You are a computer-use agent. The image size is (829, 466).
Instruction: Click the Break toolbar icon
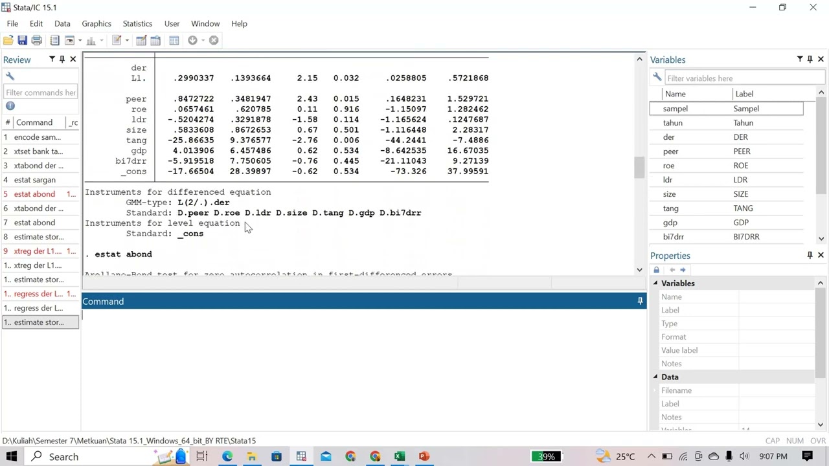point(214,40)
